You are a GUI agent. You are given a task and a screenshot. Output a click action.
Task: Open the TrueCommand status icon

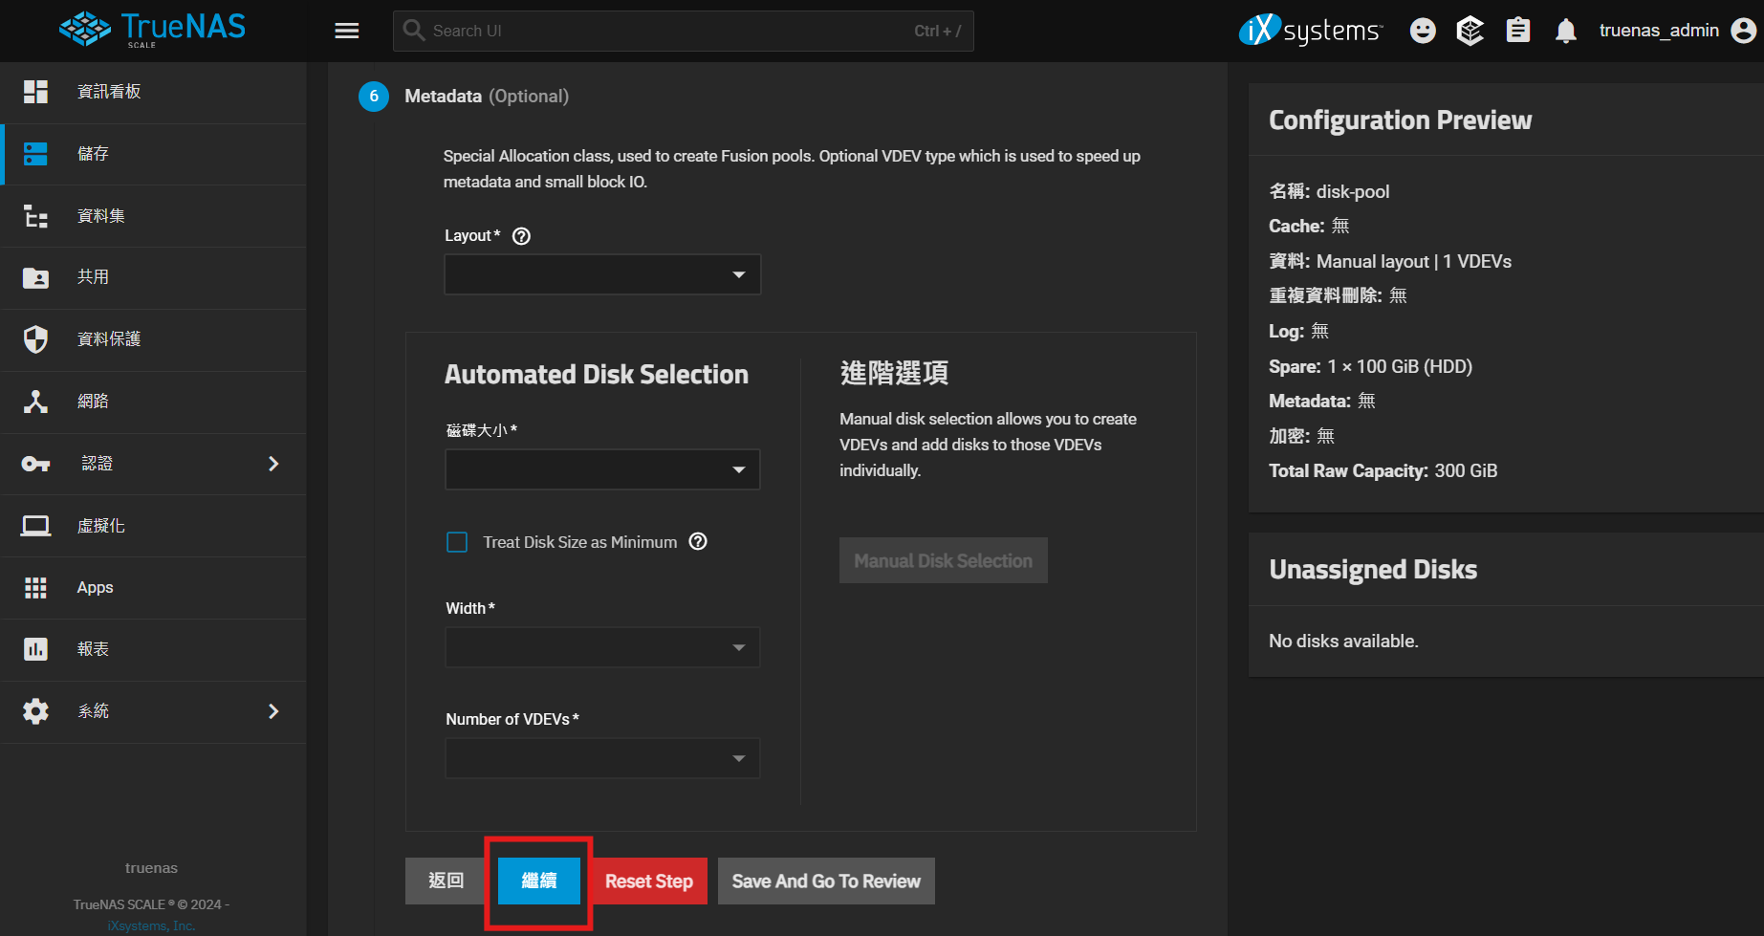click(x=1470, y=31)
